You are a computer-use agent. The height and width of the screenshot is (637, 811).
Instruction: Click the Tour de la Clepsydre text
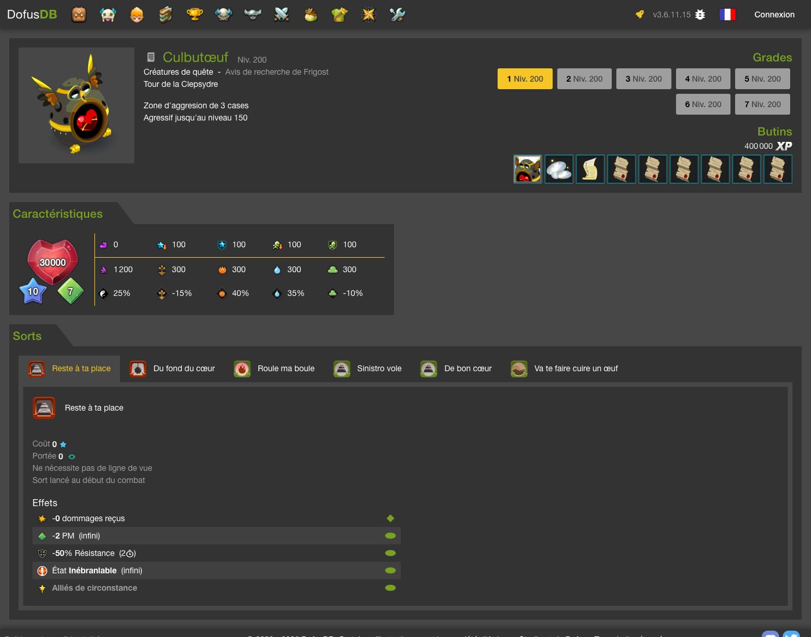tap(181, 84)
